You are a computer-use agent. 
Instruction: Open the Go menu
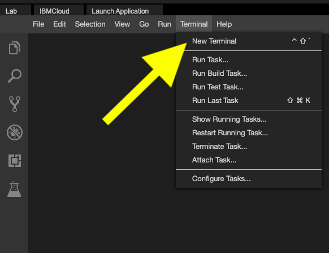coord(144,24)
